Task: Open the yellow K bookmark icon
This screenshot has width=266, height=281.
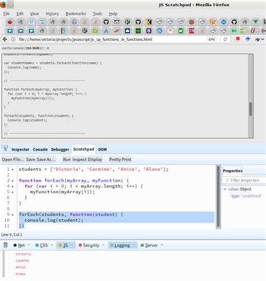Action: (149, 22)
